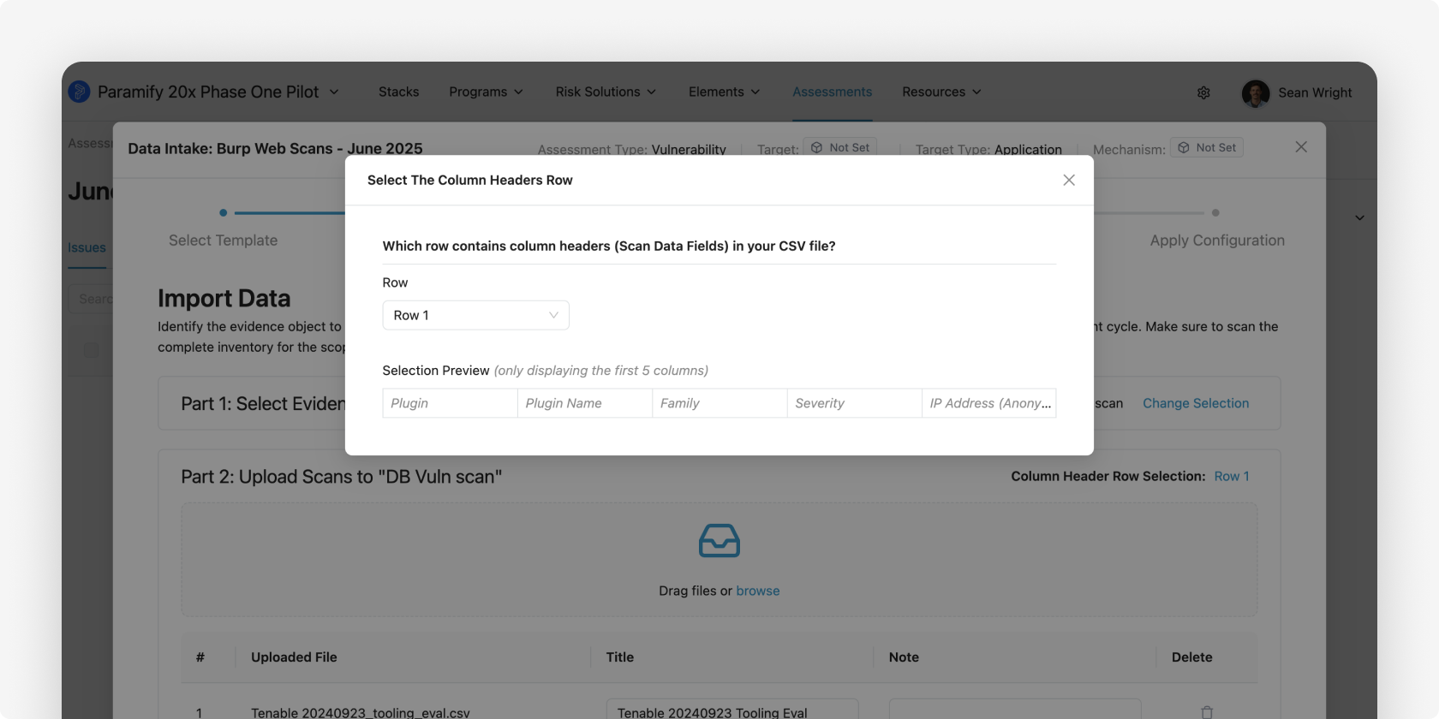Click Sean Wright's profile avatar

click(x=1256, y=92)
